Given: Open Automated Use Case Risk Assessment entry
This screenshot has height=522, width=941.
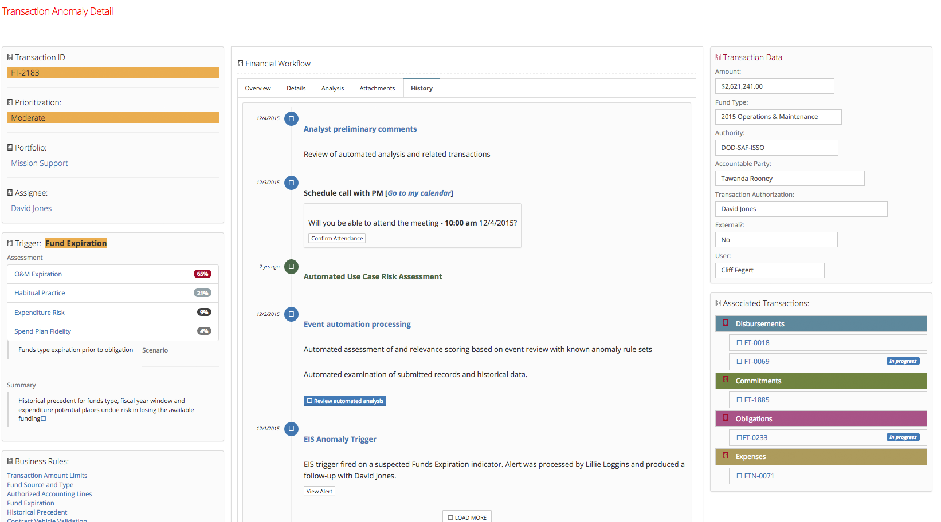Looking at the screenshot, I should (x=373, y=276).
